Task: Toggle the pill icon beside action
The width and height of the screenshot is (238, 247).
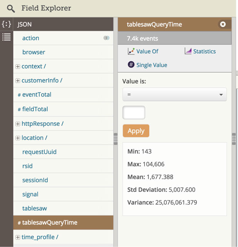Action: pyautogui.click(x=107, y=38)
